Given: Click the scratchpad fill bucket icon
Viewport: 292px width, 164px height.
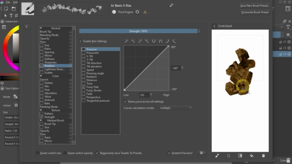Looking at the screenshot, I should coord(252,156).
